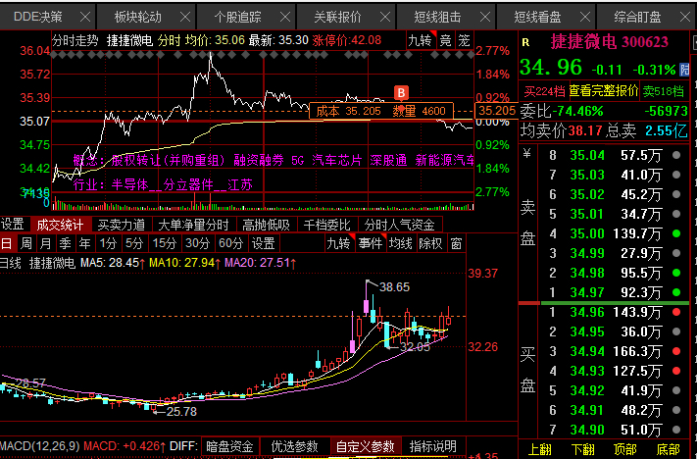Click the green dot on 35.00 sell row
The image size is (697, 459).
pos(676,233)
